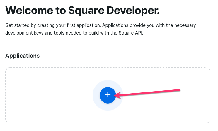Click the "Welcome to Square Developer." heading
Screen dimensions: 218x131
coord(82,11)
